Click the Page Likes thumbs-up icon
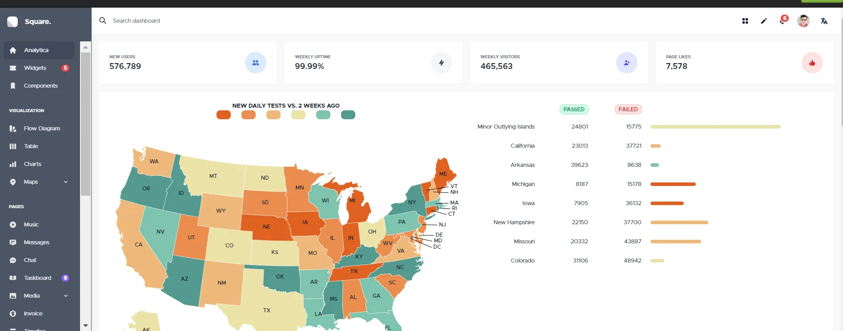Image resolution: width=843 pixels, height=331 pixels. pyautogui.click(x=812, y=63)
